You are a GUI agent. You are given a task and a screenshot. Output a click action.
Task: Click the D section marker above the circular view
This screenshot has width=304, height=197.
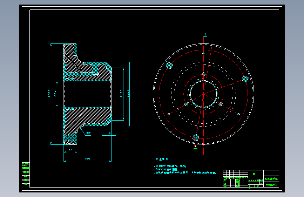(x=205, y=34)
